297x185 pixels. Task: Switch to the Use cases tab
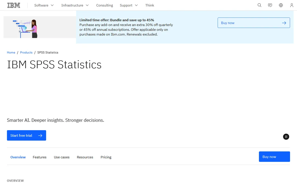pos(62,157)
